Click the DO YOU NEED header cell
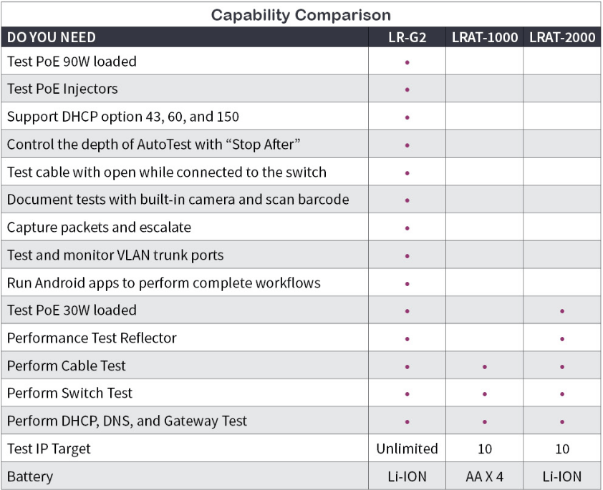 (x=52, y=37)
